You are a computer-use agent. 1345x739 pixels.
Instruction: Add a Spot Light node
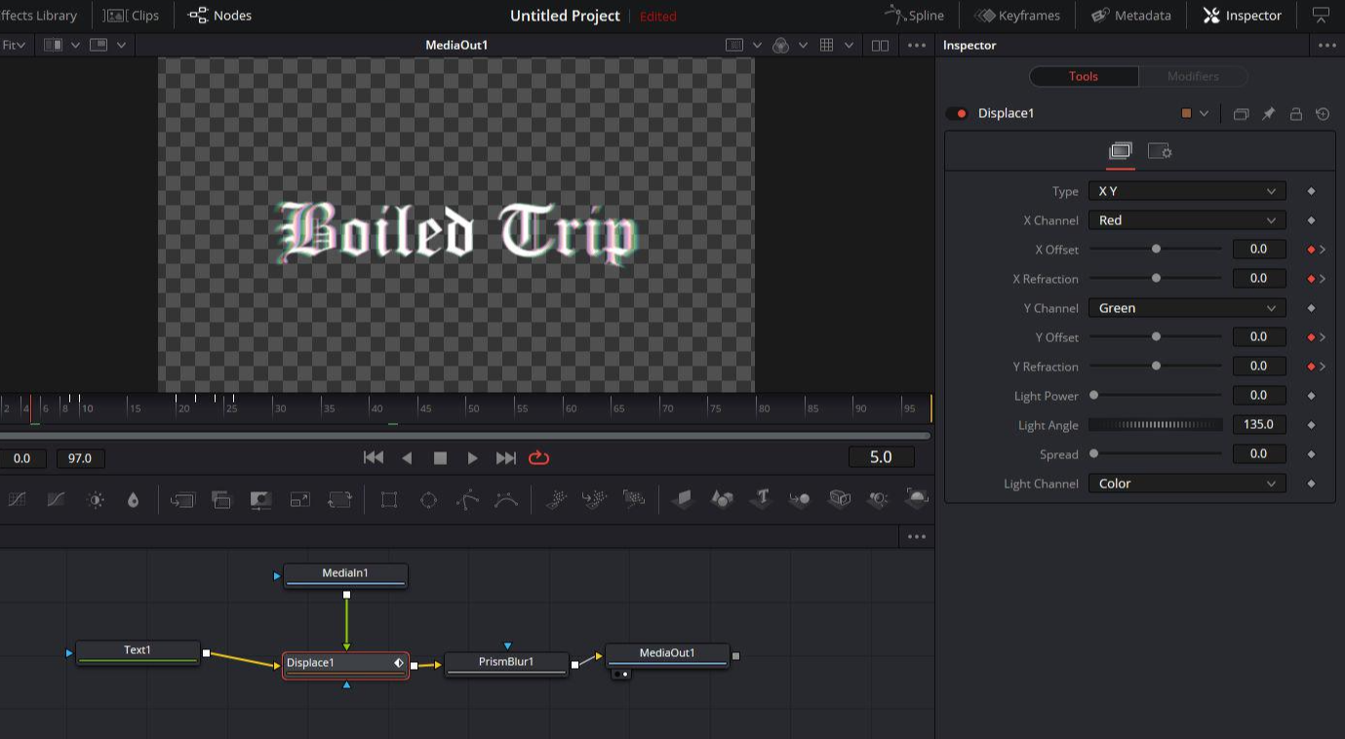tap(878, 499)
